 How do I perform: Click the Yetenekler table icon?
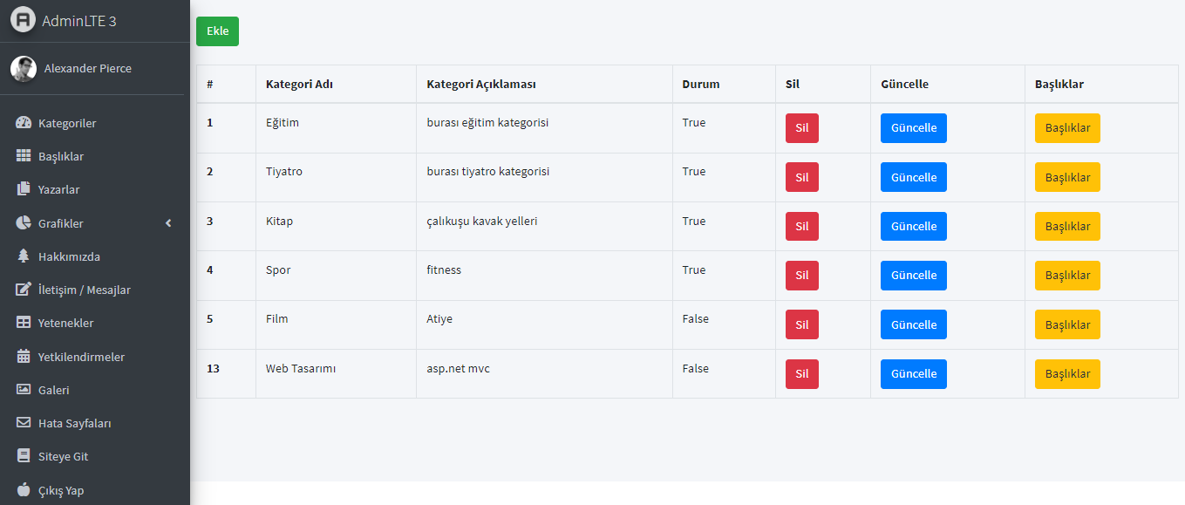(x=24, y=323)
